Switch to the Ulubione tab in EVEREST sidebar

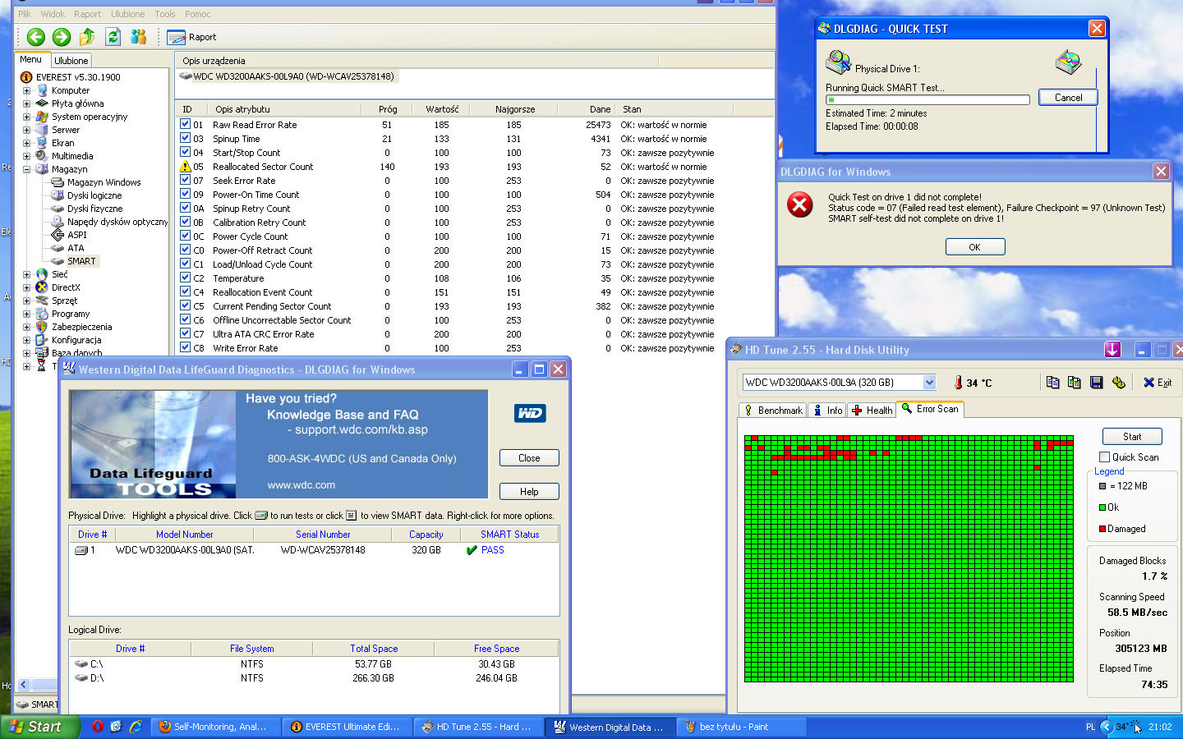click(x=71, y=61)
